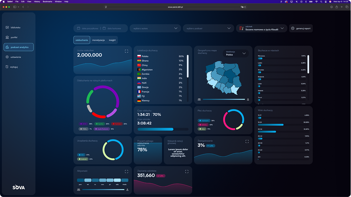Click the slider under the geographic map
Screen dimensions: 351x197
click(223, 99)
